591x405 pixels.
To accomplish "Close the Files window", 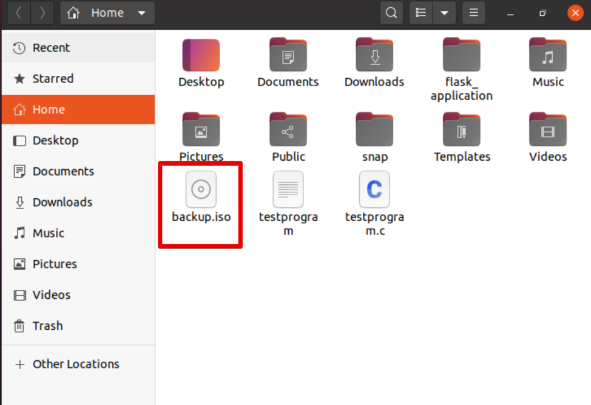I will [575, 13].
